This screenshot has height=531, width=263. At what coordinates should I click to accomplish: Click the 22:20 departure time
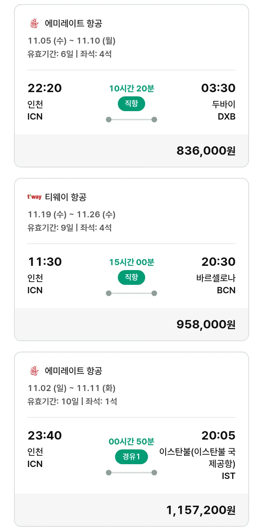tap(45, 88)
